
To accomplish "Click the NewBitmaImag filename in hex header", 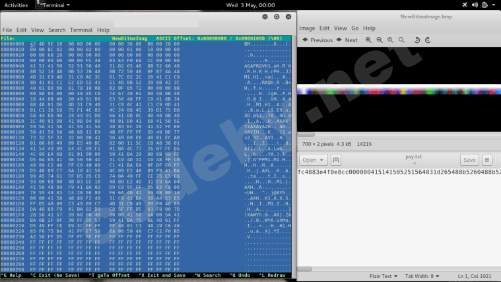I will [129, 38].
